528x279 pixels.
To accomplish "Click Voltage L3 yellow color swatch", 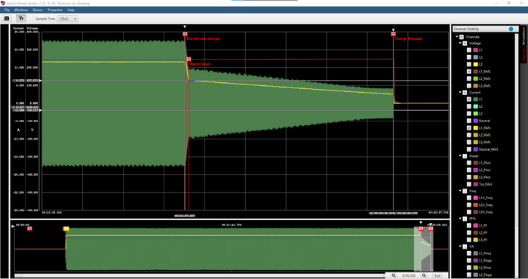I will click(x=475, y=64).
